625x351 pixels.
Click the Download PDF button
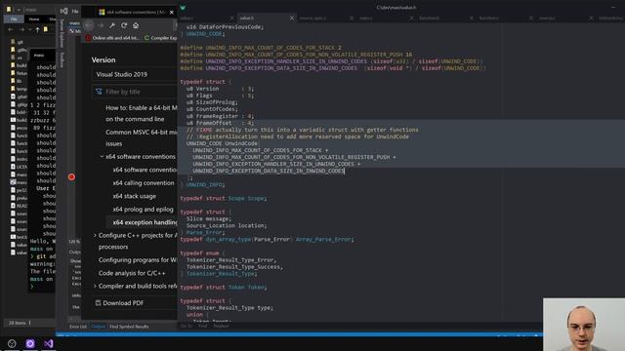[x=119, y=303]
